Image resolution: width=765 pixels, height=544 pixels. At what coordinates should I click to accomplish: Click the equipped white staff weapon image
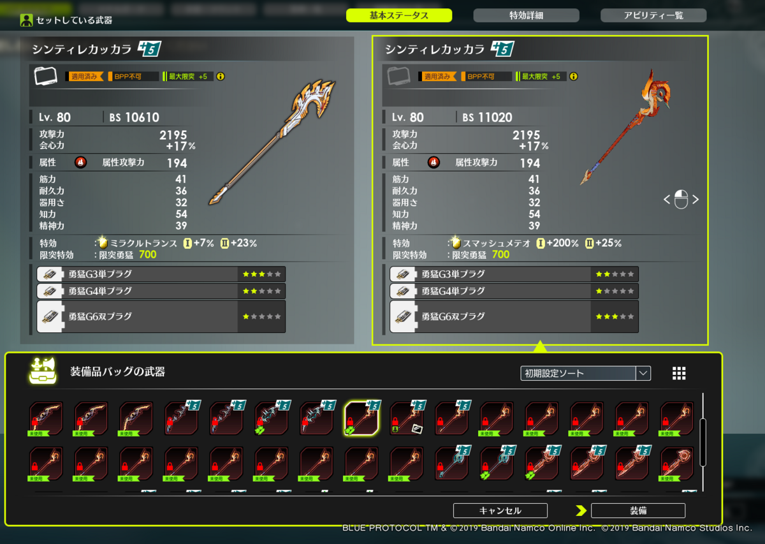pyautogui.click(x=273, y=142)
